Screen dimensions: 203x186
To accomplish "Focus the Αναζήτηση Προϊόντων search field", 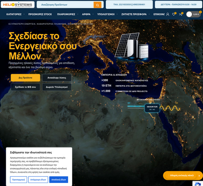I will (x=65, y=5).
